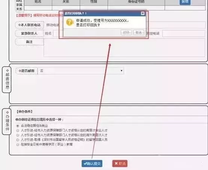Click the 固定电话 input field
Image resolution: width=208 pixels, height=170 pixels.
(184, 33)
